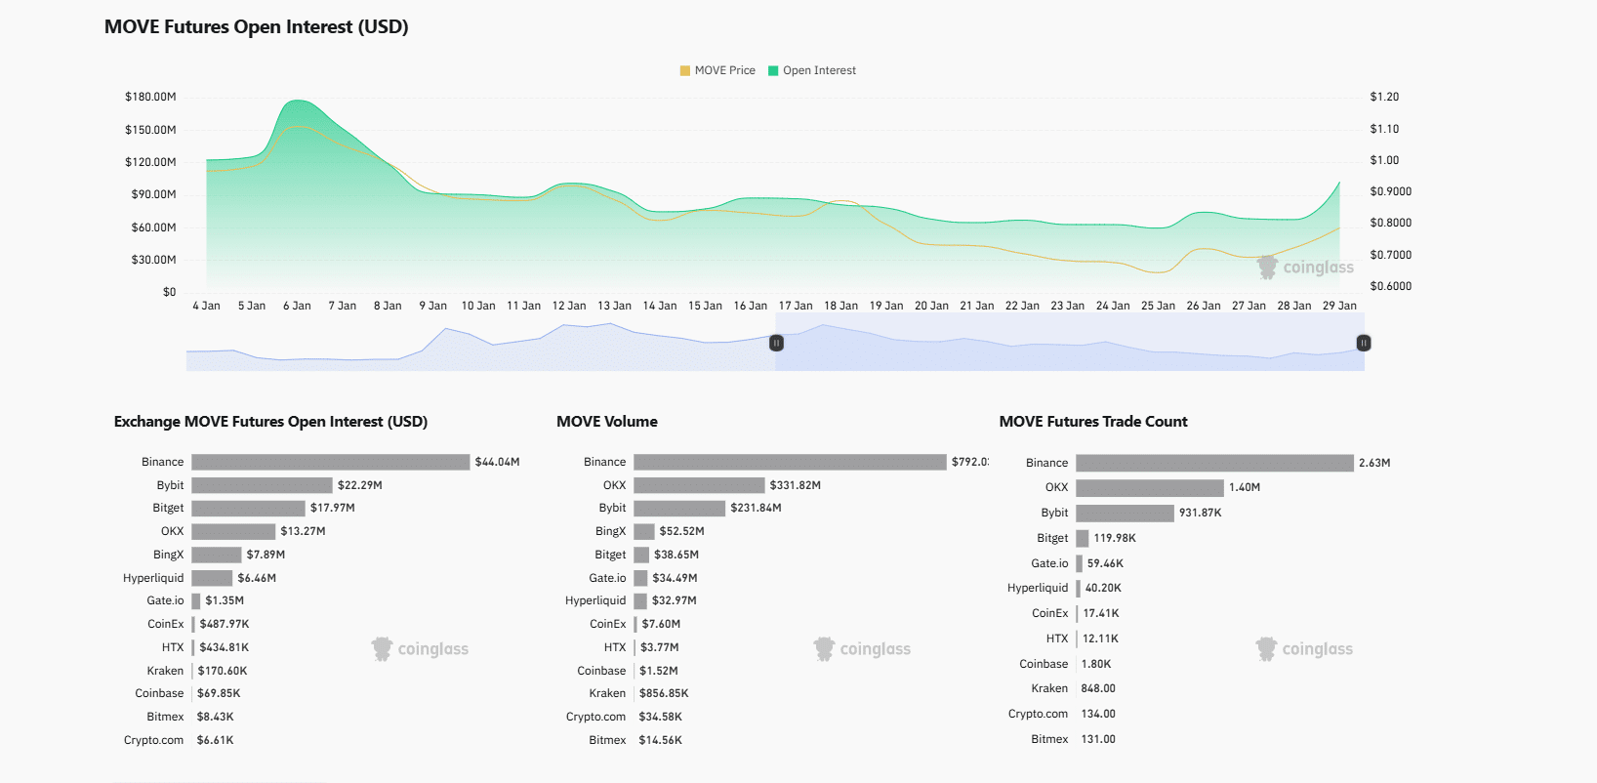Click the $0.6000 right price axis label
The image size is (1597, 783).
[x=1391, y=286]
